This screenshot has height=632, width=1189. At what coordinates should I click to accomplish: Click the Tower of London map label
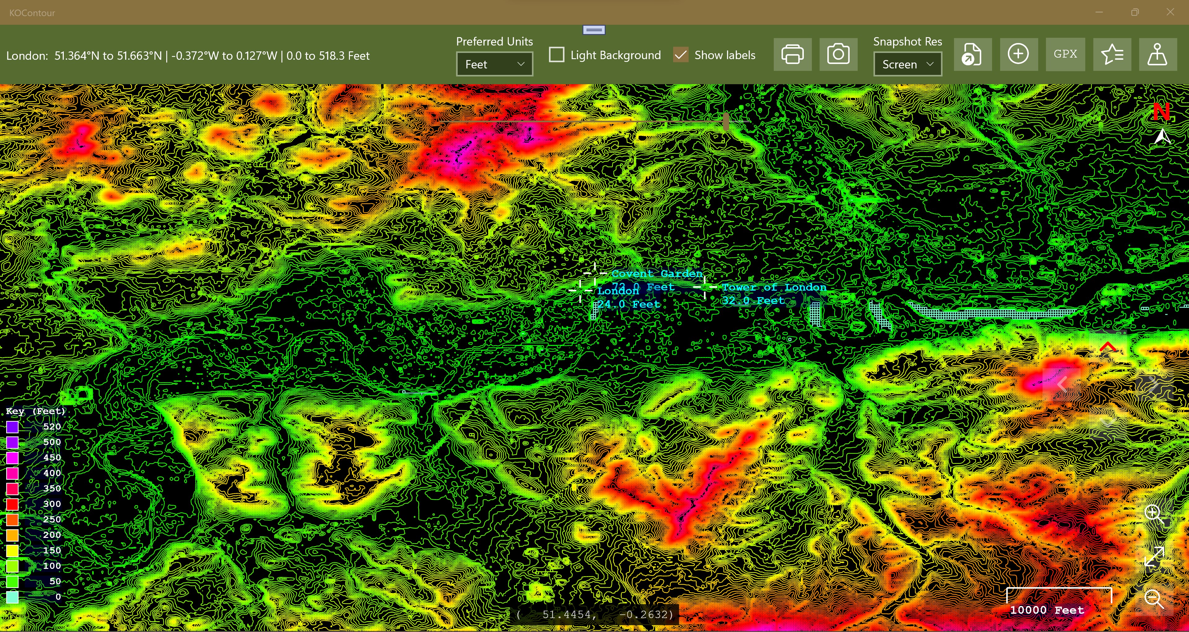[x=774, y=288]
